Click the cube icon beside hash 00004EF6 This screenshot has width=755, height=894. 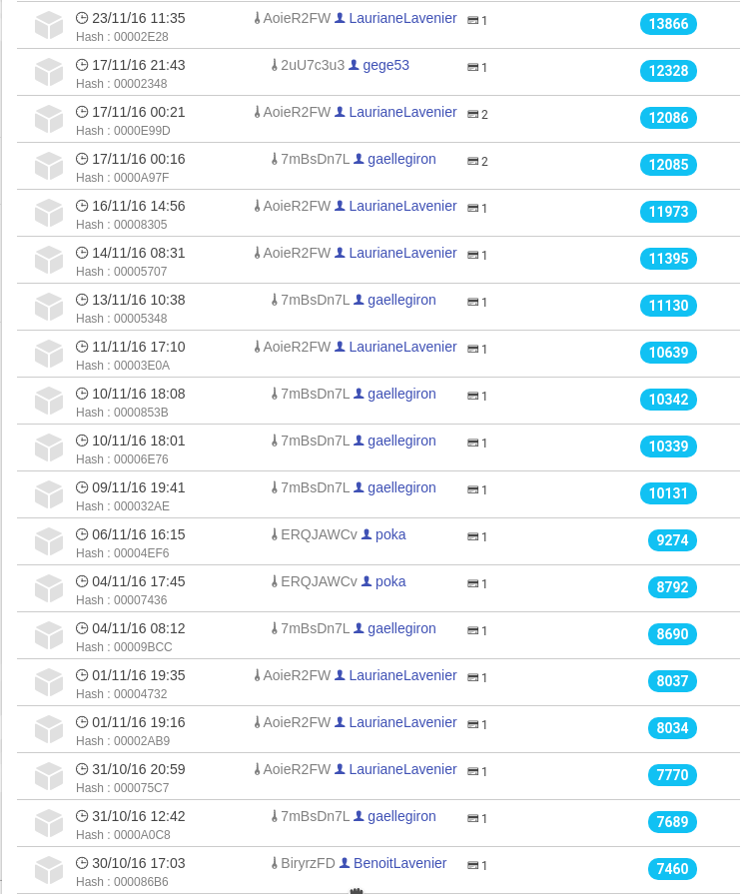click(49, 542)
